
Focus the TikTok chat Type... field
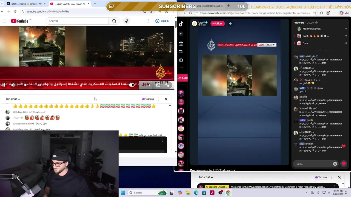click(x=313, y=164)
